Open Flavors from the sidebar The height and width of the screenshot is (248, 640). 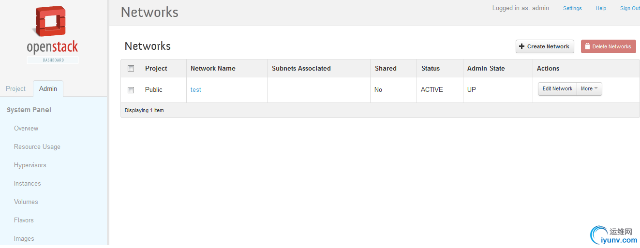coord(24,220)
